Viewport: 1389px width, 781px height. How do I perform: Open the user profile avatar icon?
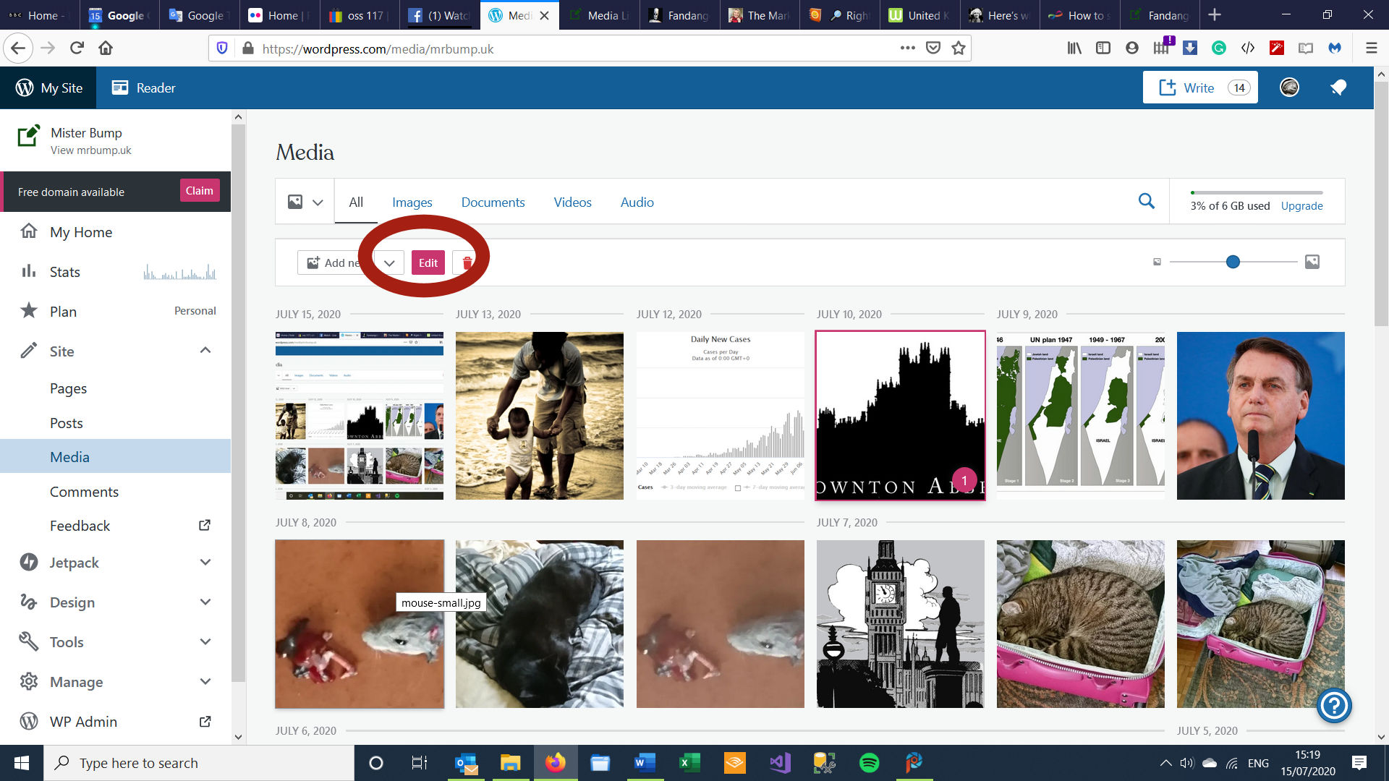1289,88
